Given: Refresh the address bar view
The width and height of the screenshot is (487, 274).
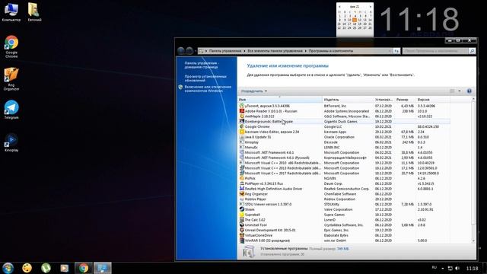Looking at the screenshot, I should [x=396, y=51].
